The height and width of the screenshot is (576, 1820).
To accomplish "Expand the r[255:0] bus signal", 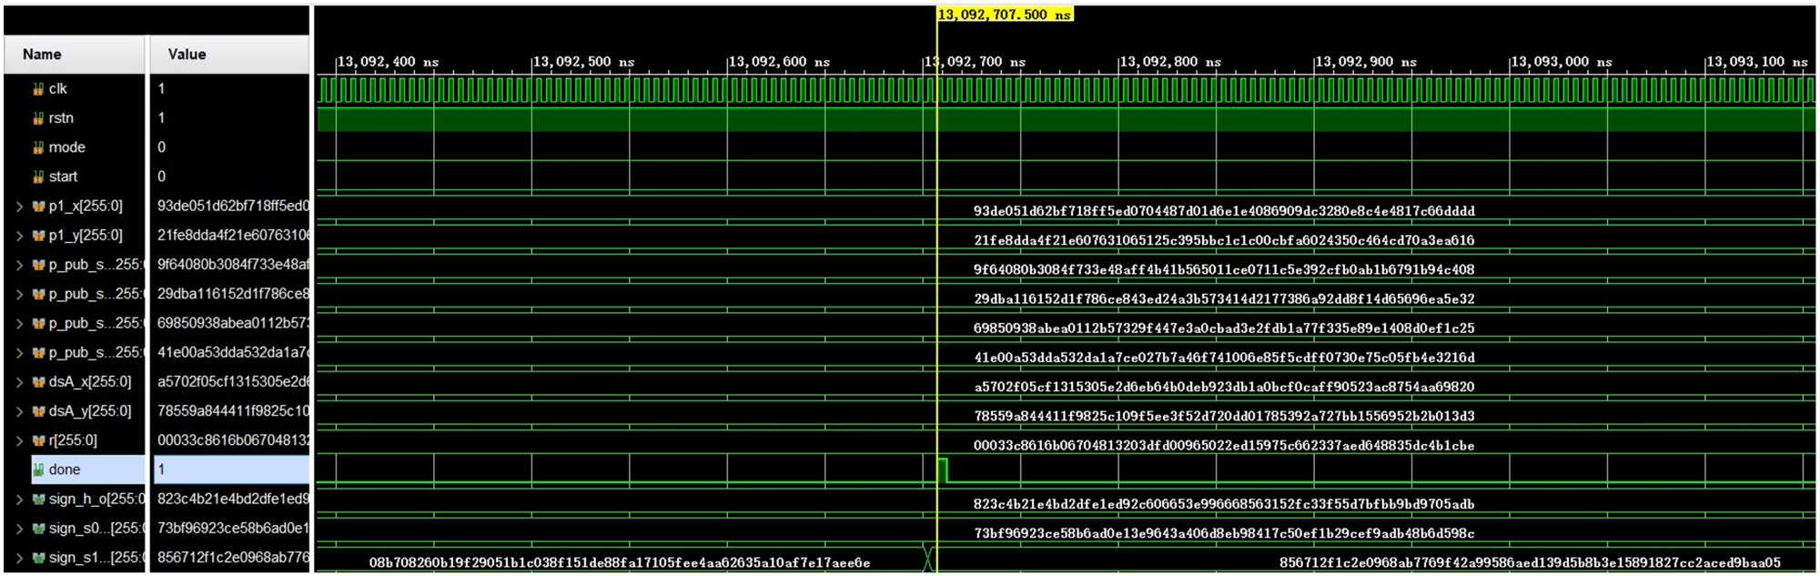I will pos(19,440).
